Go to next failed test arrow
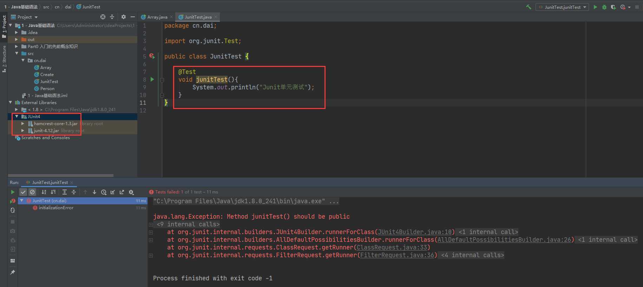The width and height of the screenshot is (643, 287). [x=94, y=192]
